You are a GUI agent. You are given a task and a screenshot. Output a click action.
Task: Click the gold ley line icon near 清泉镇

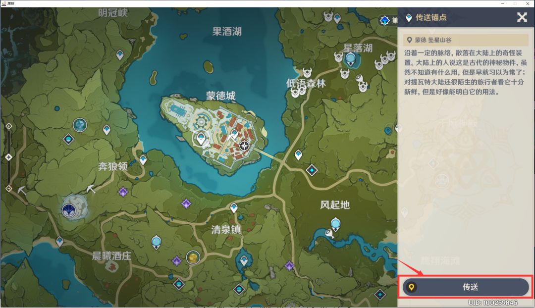[x=193, y=257]
